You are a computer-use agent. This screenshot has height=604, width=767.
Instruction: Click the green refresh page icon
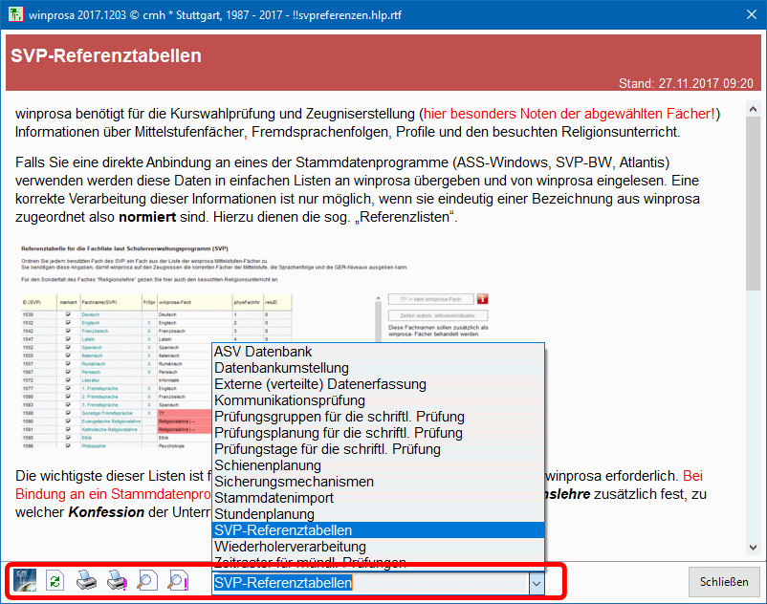point(55,581)
